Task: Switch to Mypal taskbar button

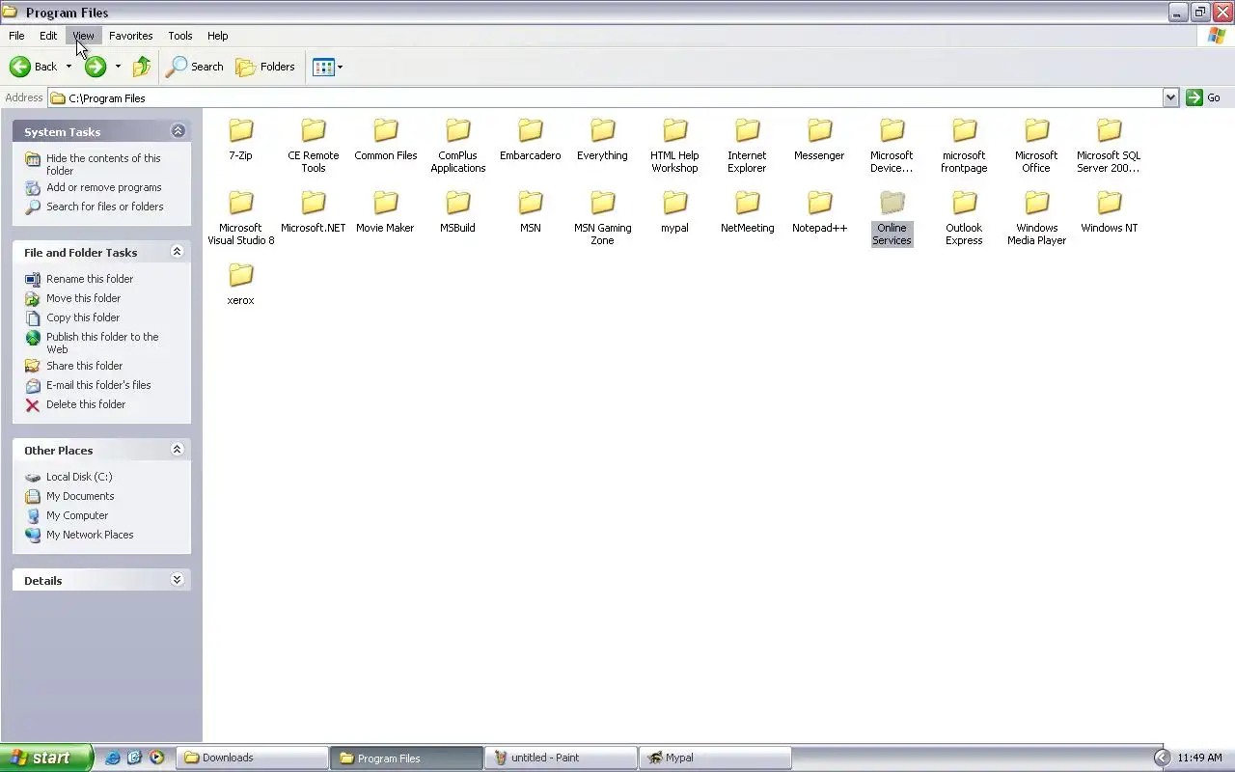Action: pos(715,758)
